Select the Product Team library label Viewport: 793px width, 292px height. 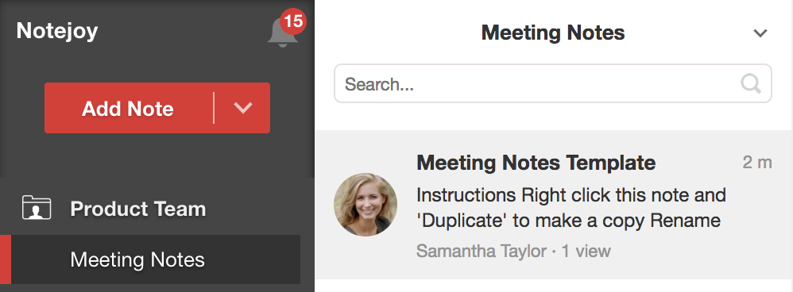tap(138, 209)
